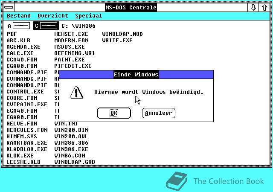The image size is (273, 192).
Task: Select HIMEM.SYS file
Action: coord(22,137)
